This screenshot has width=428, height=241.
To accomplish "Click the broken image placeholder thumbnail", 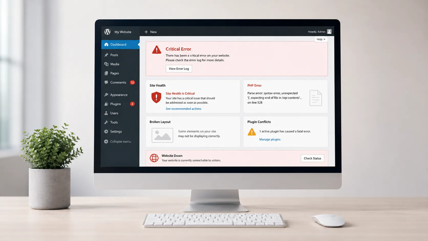I will pyautogui.click(x=162, y=135).
